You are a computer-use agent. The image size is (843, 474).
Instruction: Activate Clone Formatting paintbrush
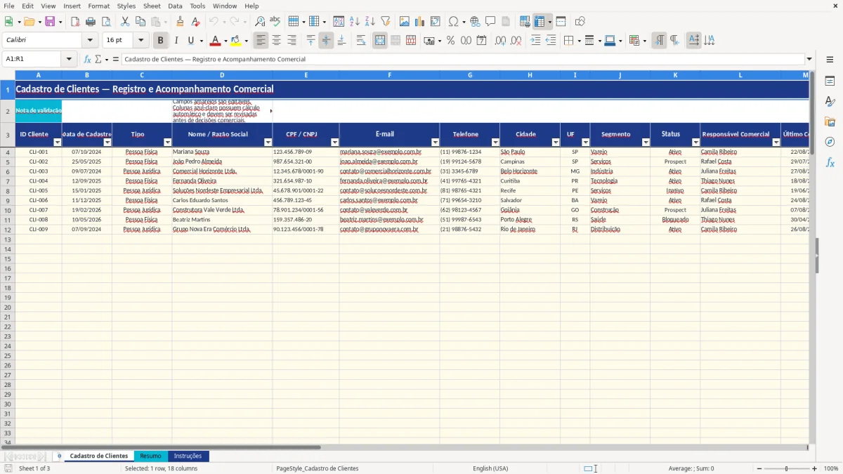181,22
